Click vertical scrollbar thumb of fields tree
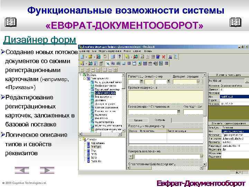 click(x=123, y=83)
